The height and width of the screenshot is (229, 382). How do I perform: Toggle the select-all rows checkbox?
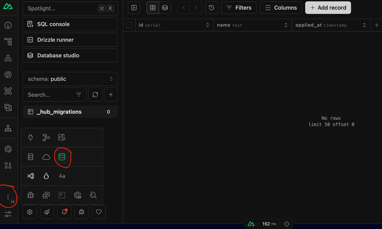tap(129, 25)
